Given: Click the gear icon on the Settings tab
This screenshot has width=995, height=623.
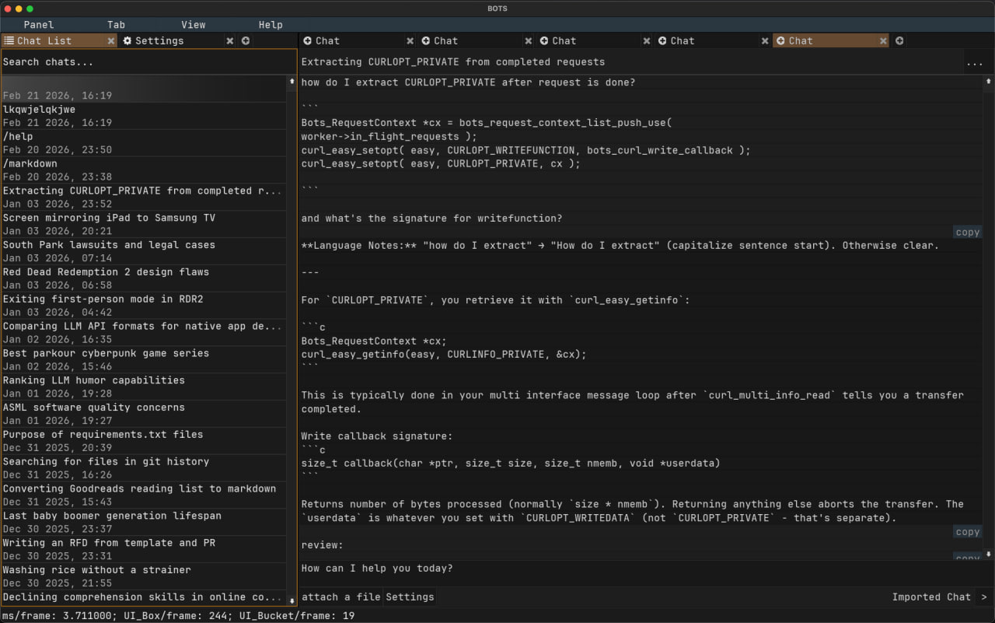Looking at the screenshot, I should coord(128,40).
